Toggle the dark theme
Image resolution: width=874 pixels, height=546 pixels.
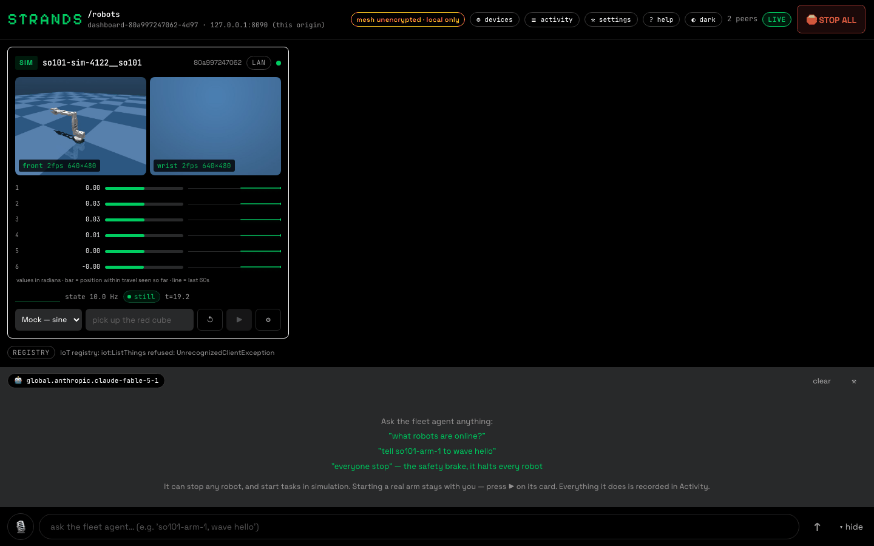coord(703,19)
